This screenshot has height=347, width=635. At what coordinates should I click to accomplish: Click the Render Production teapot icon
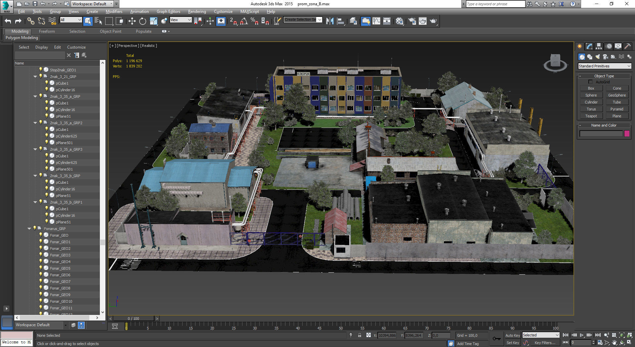(x=433, y=21)
